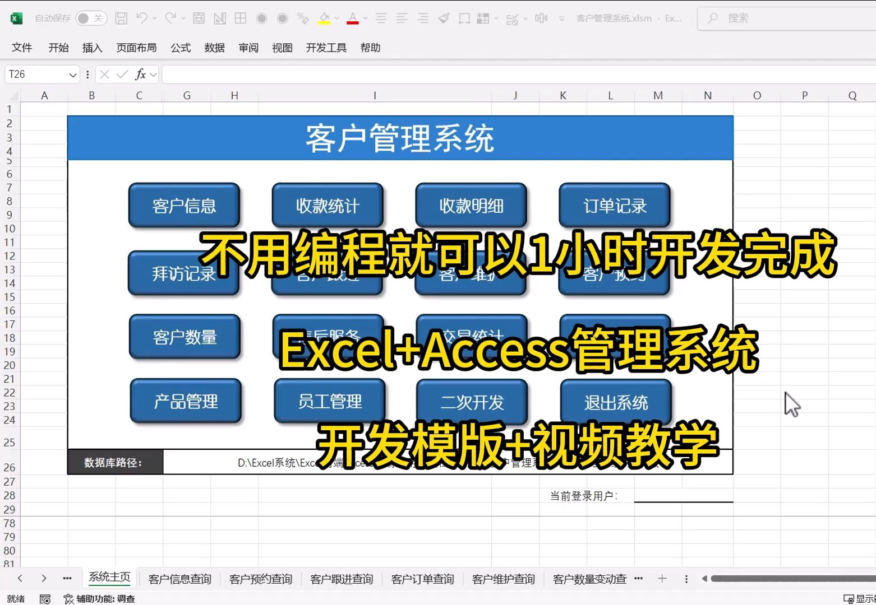Image resolution: width=876 pixels, height=605 pixels.
Task: Click the align right icon in toolbar
Action: [423, 18]
